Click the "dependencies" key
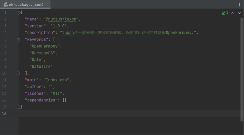 coord(41,100)
